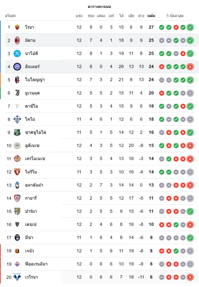
Task: Open the ลาซิโอ team link
Action: pyautogui.click(x=31, y=106)
